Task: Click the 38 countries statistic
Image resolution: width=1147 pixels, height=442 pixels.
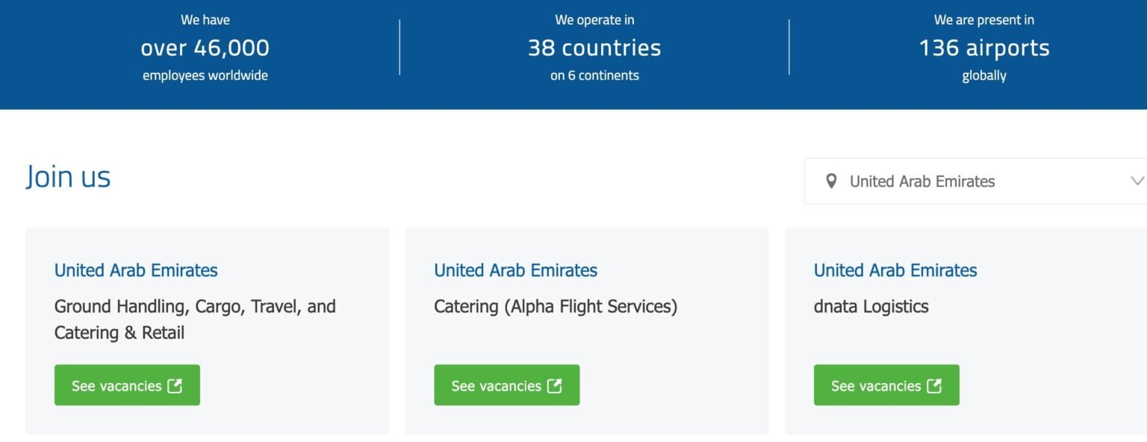Action: (594, 47)
